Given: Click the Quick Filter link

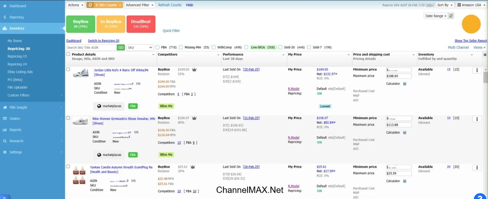Looking at the screenshot, I should tap(171, 31).
